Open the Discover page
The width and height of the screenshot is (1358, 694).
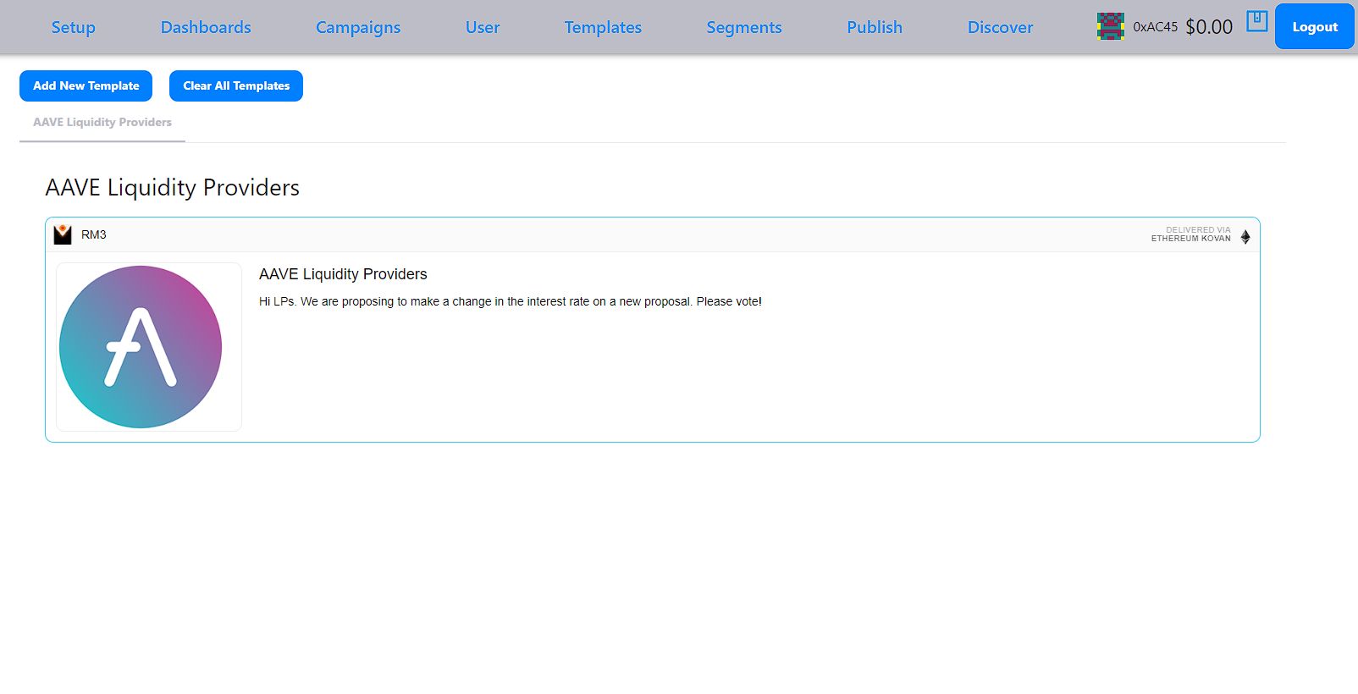pyautogui.click(x=1000, y=27)
